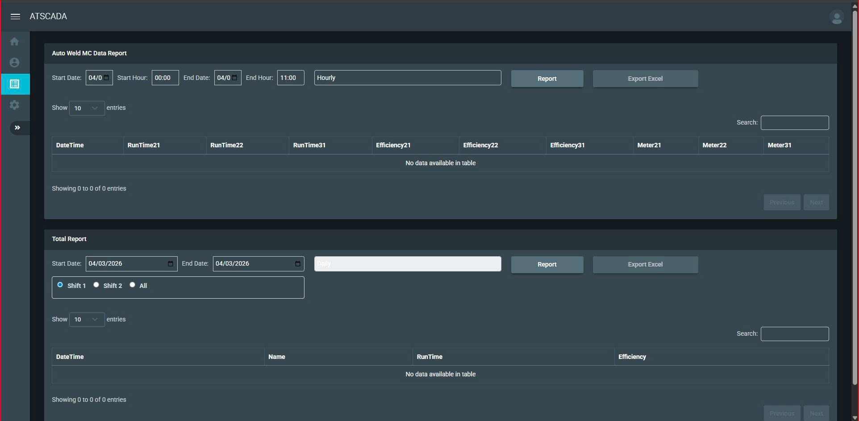Screen dimensions: 859x421
Task: Expand Total Report show entries dropdown
Action: coord(87,320)
